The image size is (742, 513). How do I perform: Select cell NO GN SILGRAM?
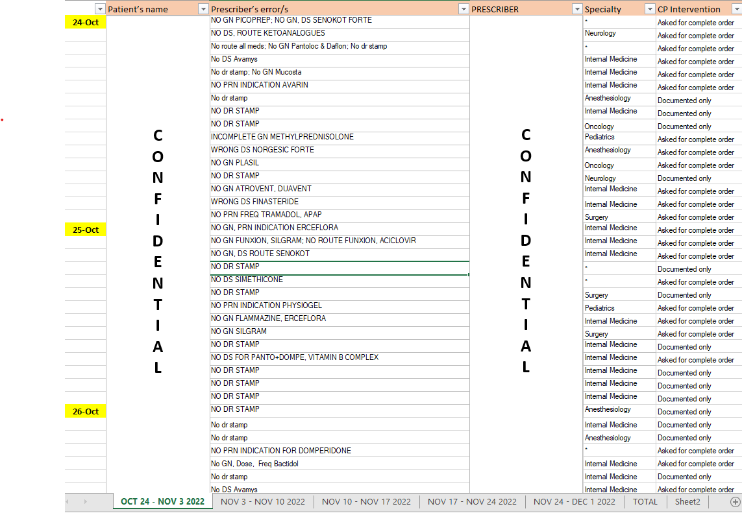340,333
